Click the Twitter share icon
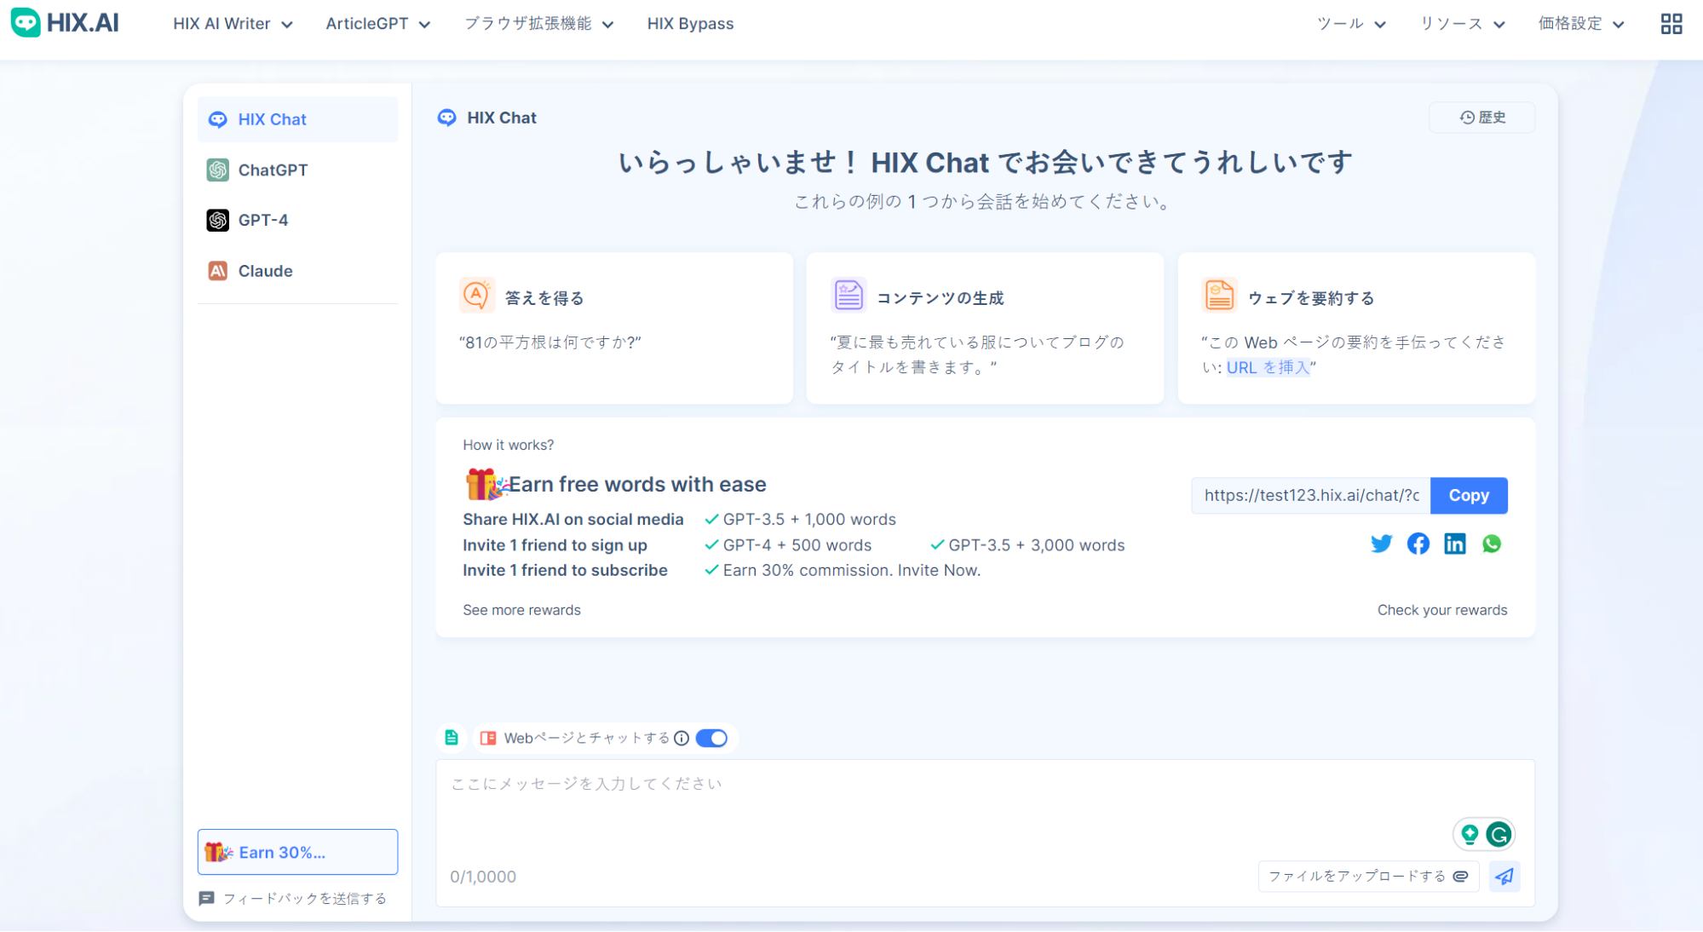The height and width of the screenshot is (932, 1703). [1381, 544]
